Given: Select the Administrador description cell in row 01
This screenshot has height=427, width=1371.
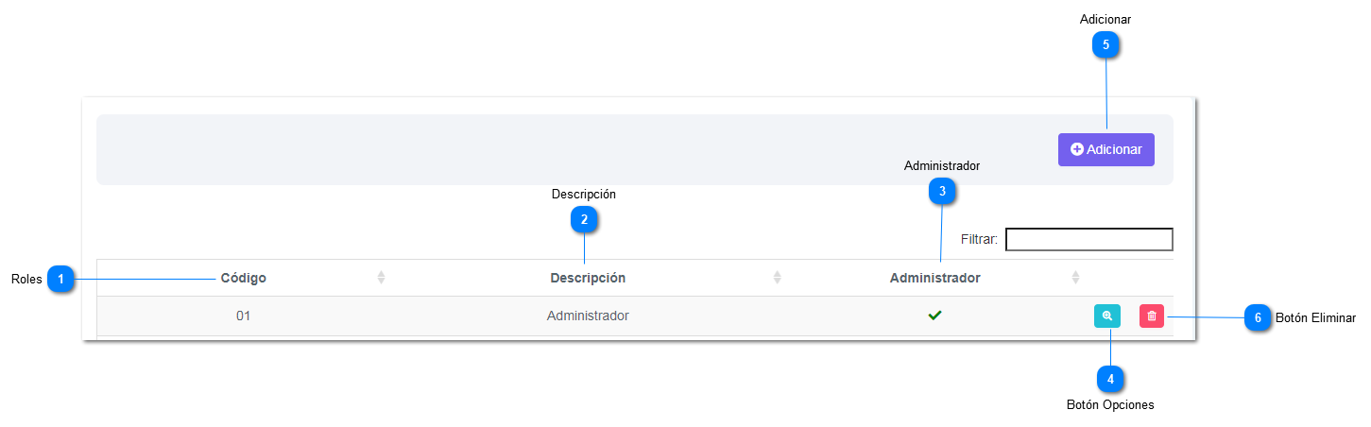Looking at the screenshot, I should pos(588,316).
